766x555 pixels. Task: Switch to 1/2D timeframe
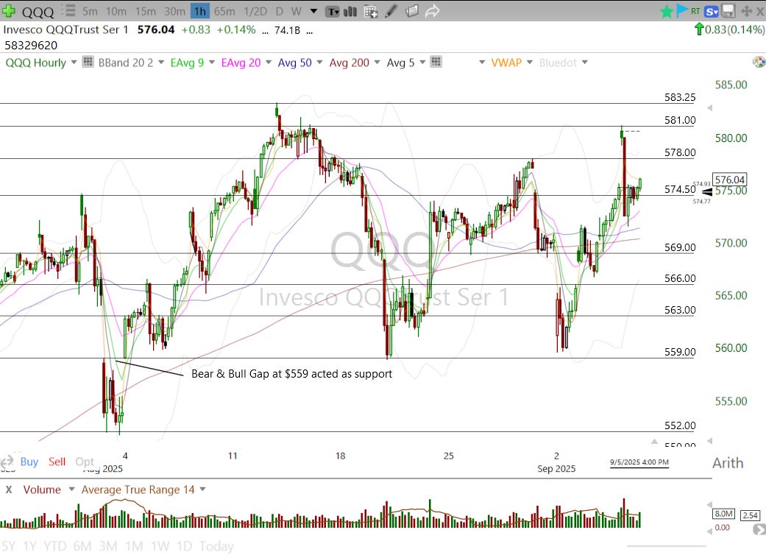255,11
